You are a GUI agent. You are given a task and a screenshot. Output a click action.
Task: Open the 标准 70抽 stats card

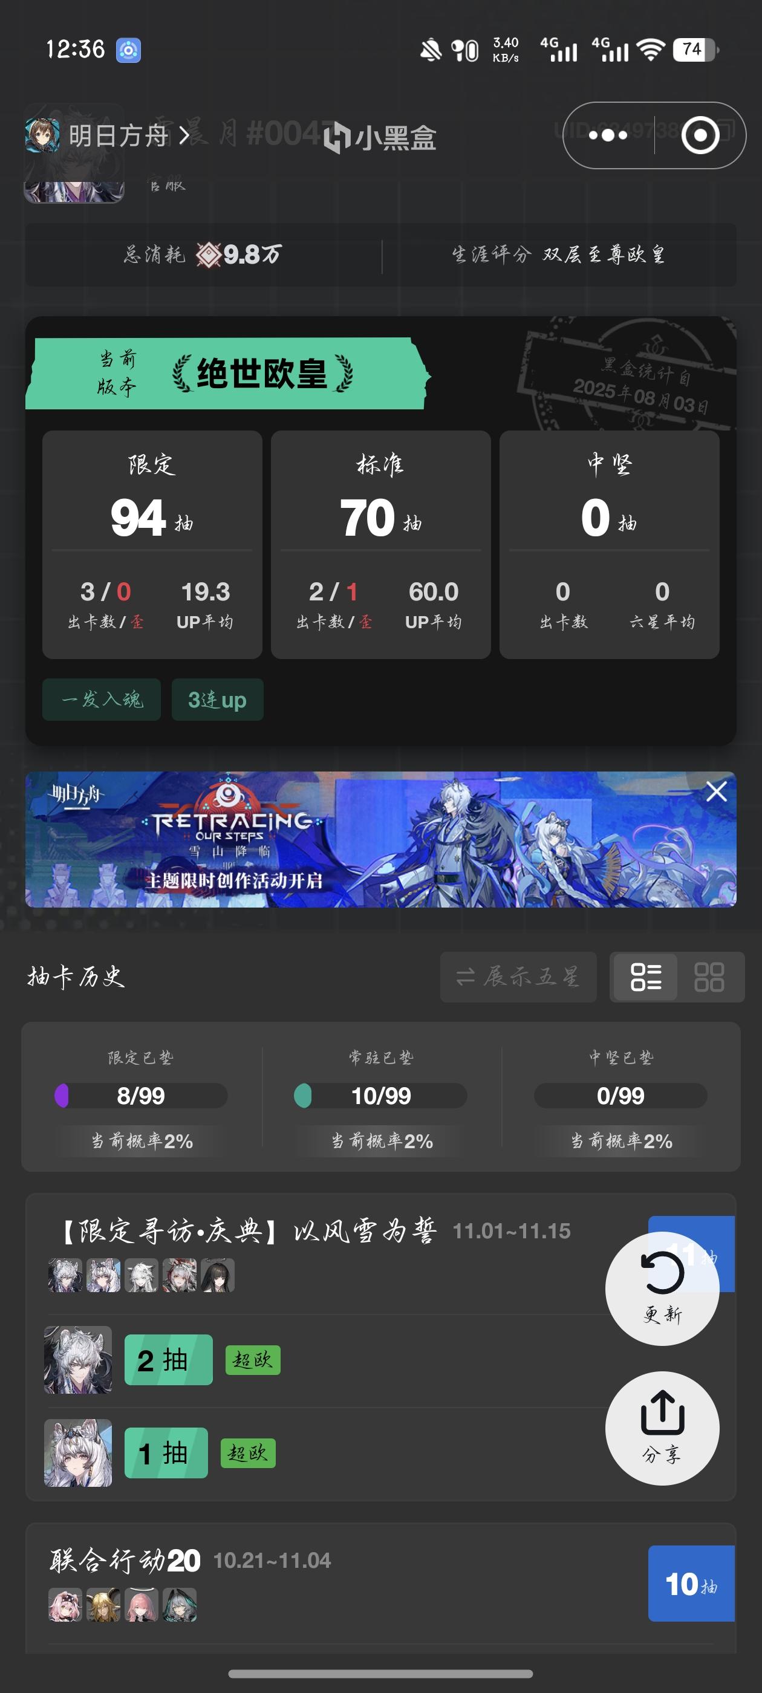[x=380, y=544]
